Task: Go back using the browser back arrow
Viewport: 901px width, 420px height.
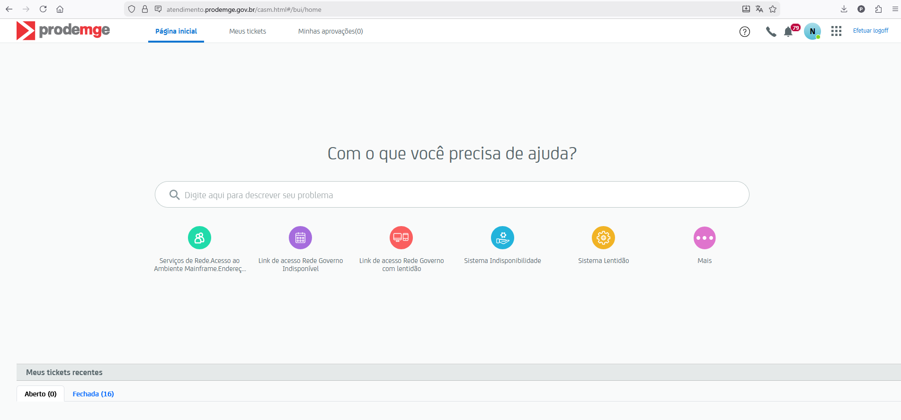Action: (x=9, y=9)
